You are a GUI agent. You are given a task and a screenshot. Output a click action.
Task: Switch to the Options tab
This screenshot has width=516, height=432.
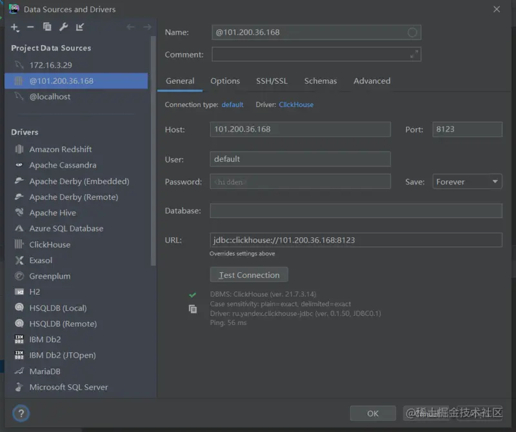(225, 81)
